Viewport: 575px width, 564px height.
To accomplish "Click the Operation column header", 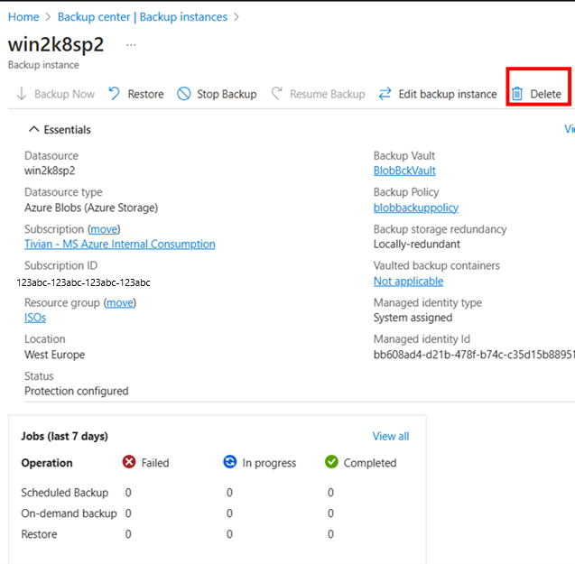I will [x=47, y=463].
